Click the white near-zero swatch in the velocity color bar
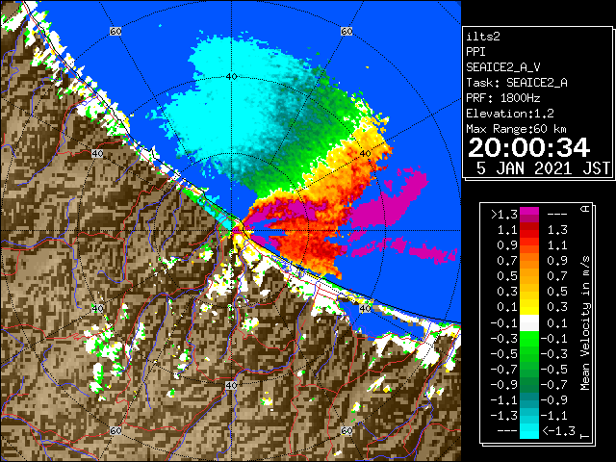The width and height of the screenshot is (616, 462). tap(529, 323)
